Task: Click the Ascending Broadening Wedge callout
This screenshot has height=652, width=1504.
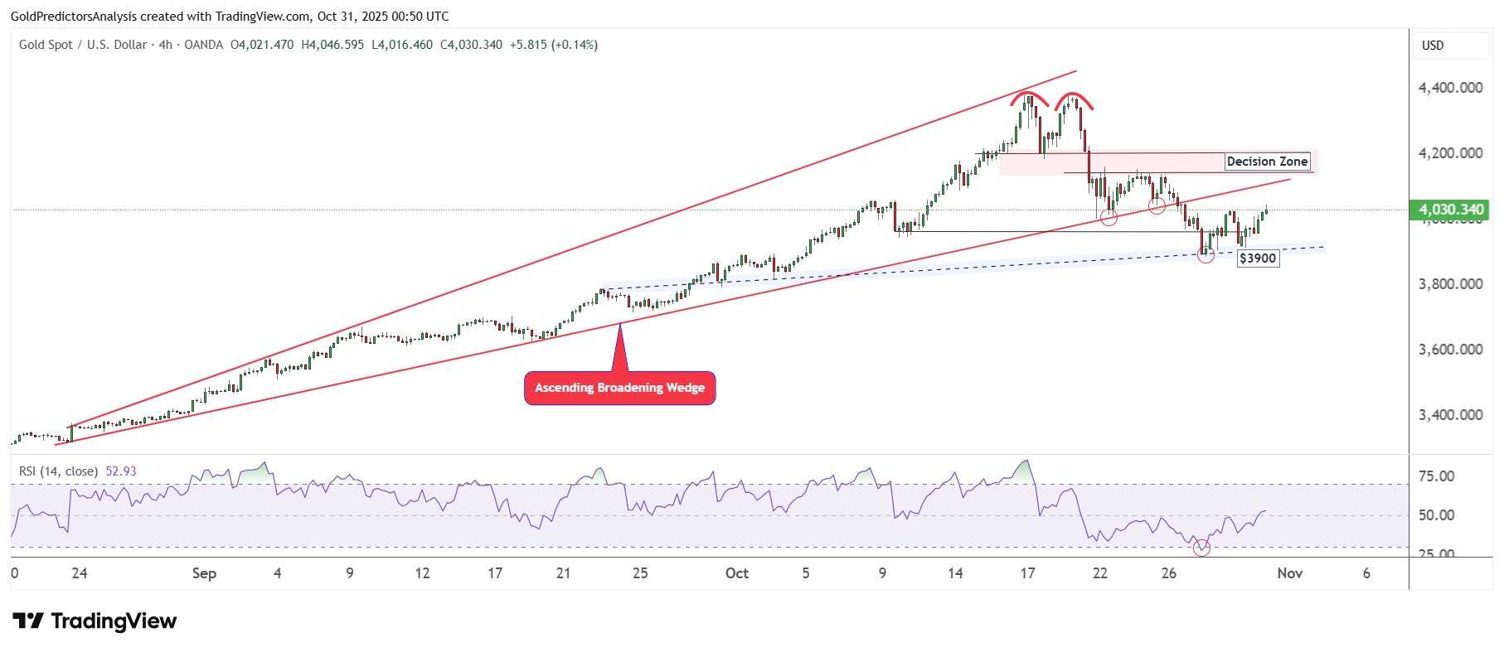Action: 619,388
